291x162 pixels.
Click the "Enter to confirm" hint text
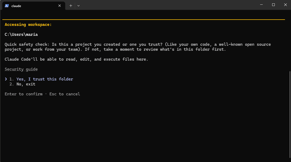[24, 94]
